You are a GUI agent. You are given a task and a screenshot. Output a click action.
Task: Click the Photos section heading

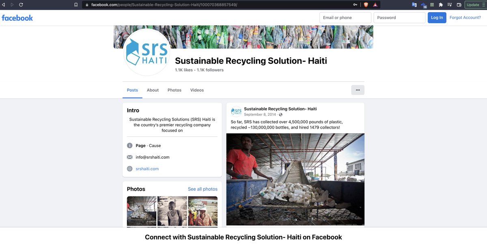coord(136,189)
